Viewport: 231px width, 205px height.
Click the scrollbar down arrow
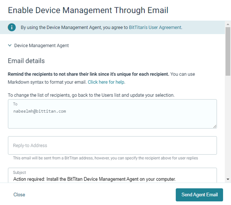point(228,179)
